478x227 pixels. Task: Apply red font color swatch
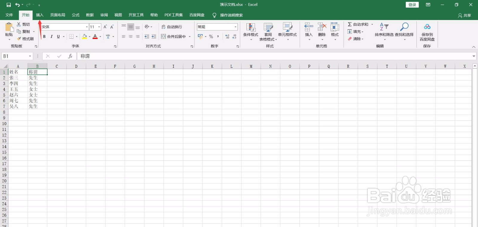pos(95,36)
